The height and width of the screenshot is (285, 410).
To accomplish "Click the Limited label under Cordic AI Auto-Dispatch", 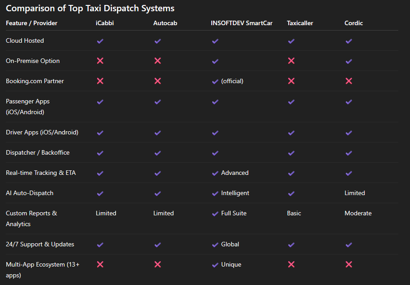I will pyautogui.click(x=355, y=193).
